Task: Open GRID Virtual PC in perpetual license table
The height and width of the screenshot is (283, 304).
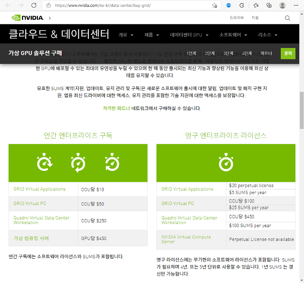Action: 177,204
